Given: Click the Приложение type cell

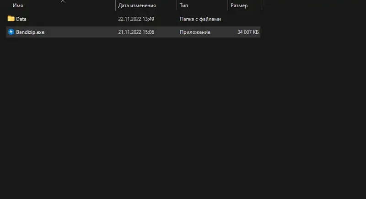Looking at the screenshot, I should [x=195, y=32].
